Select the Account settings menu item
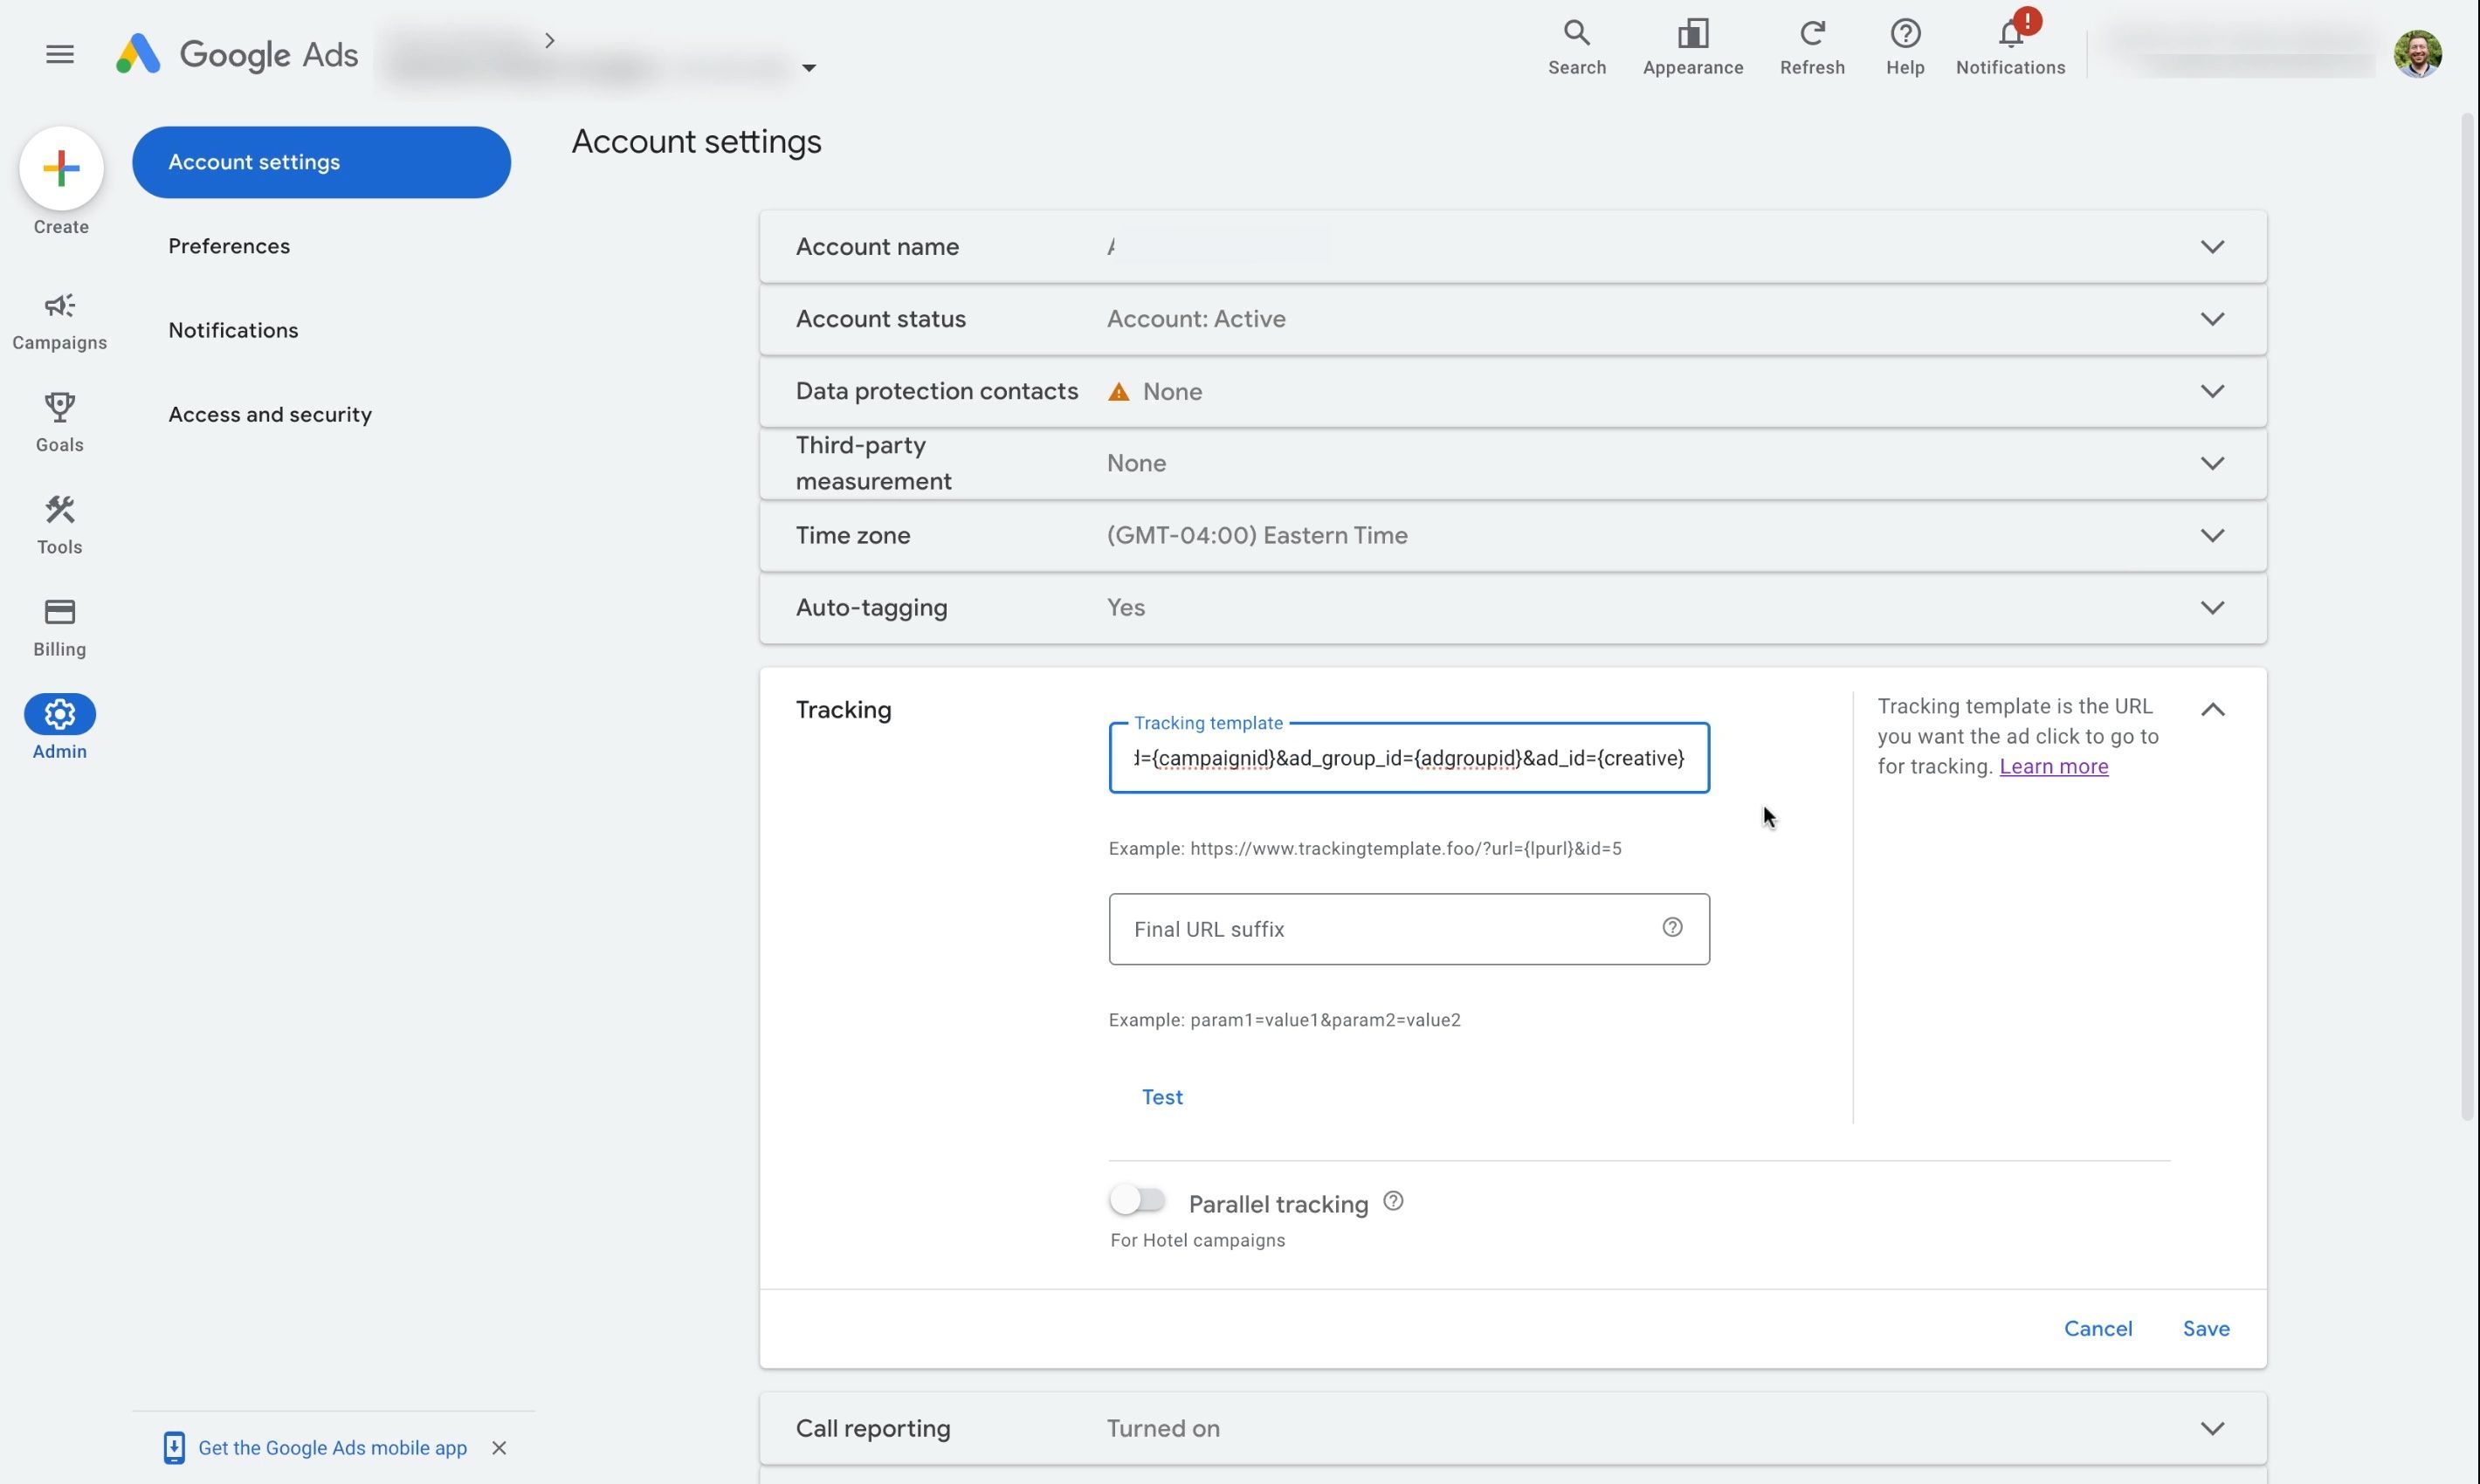 coord(321,162)
